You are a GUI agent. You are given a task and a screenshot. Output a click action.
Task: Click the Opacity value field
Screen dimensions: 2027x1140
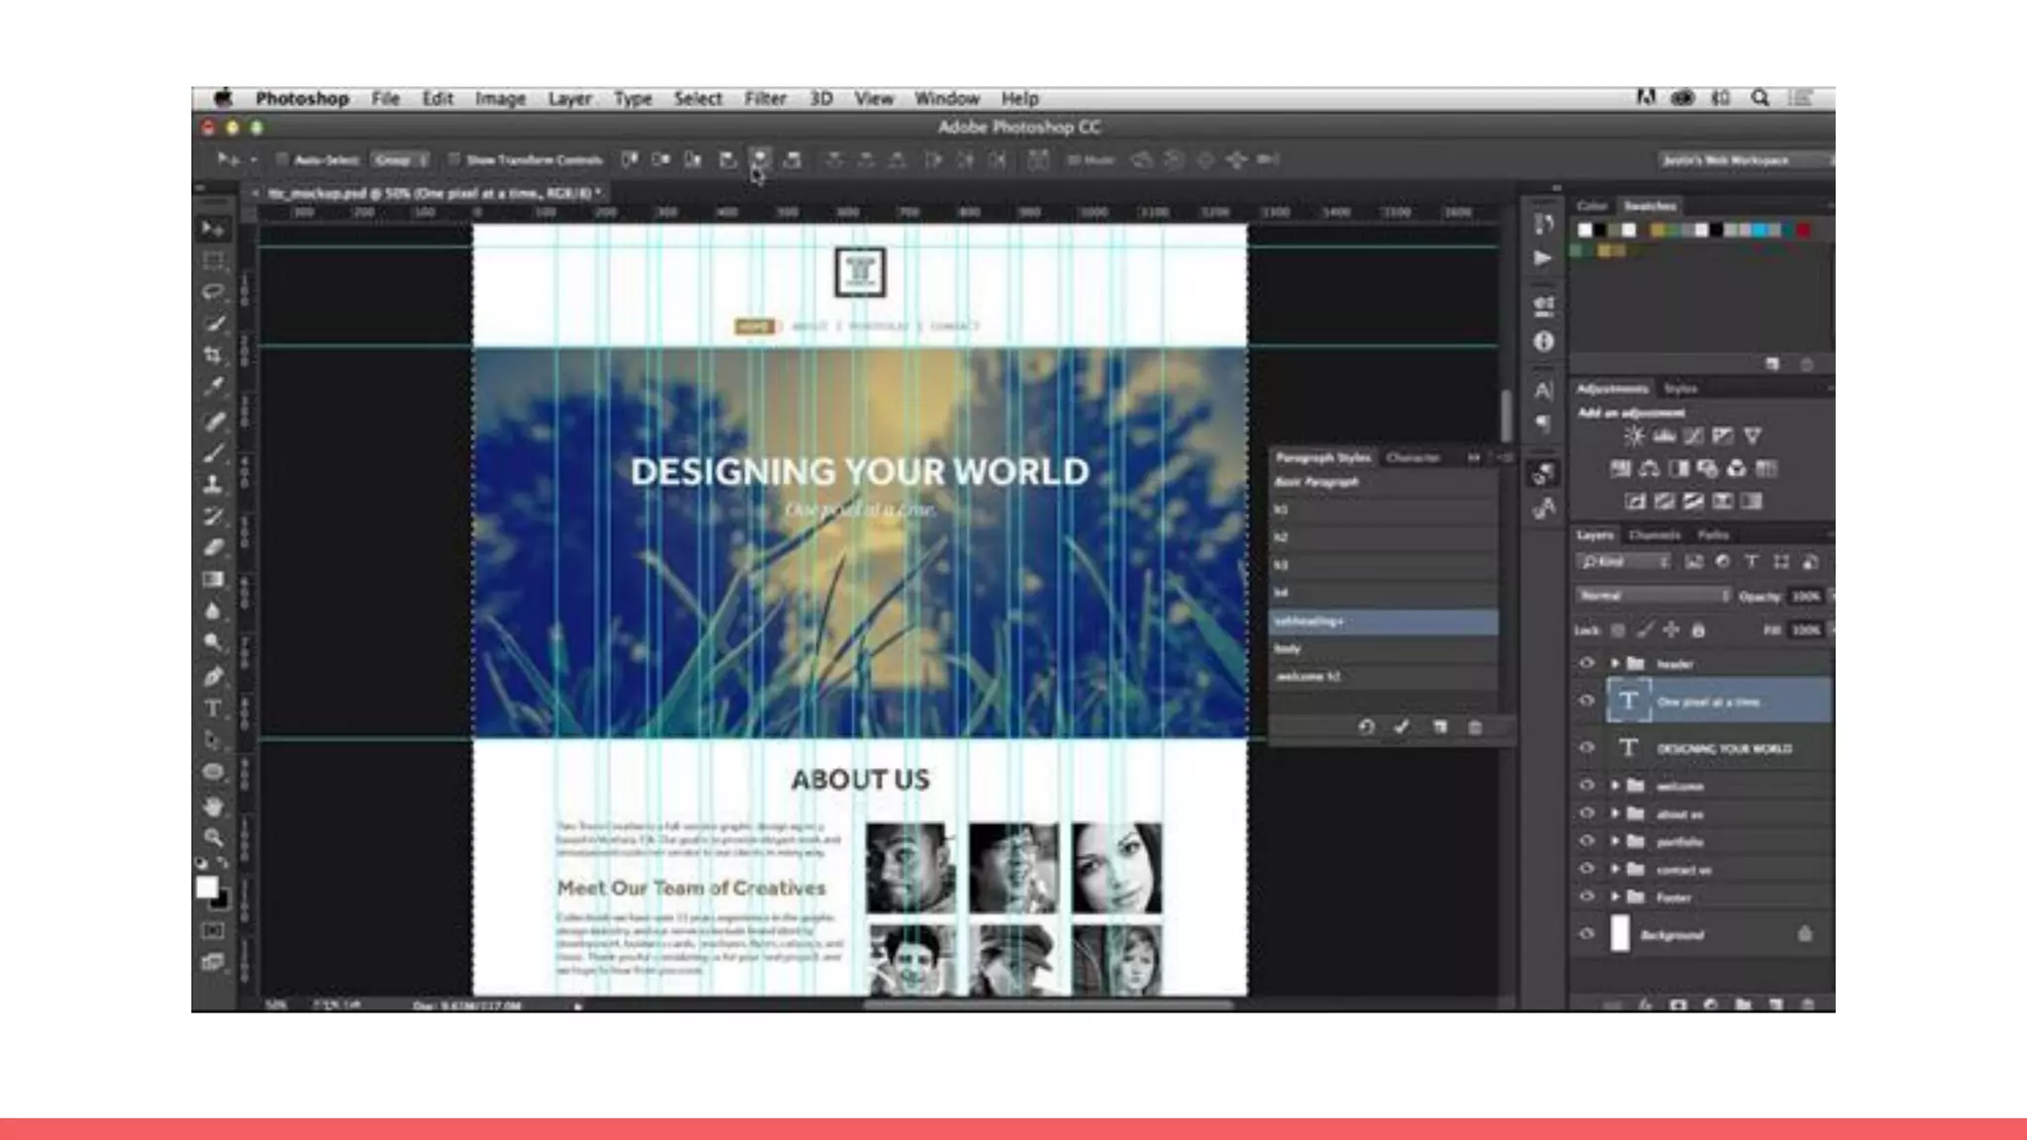tap(1805, 596)
